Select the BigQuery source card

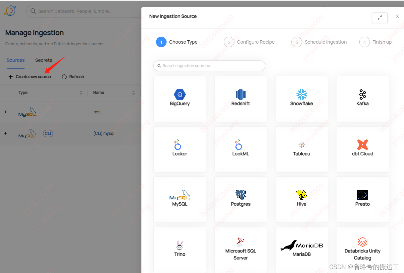[x=180, y=99]
